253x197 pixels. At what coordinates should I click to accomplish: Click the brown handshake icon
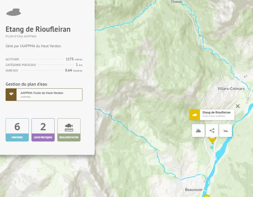tap(11, 94)
